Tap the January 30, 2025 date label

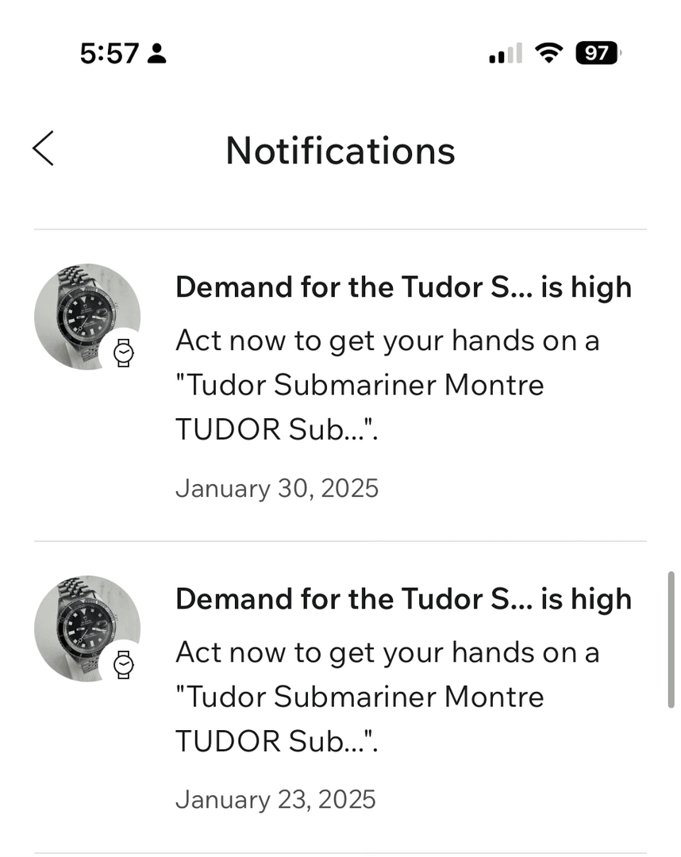[277, 487]
